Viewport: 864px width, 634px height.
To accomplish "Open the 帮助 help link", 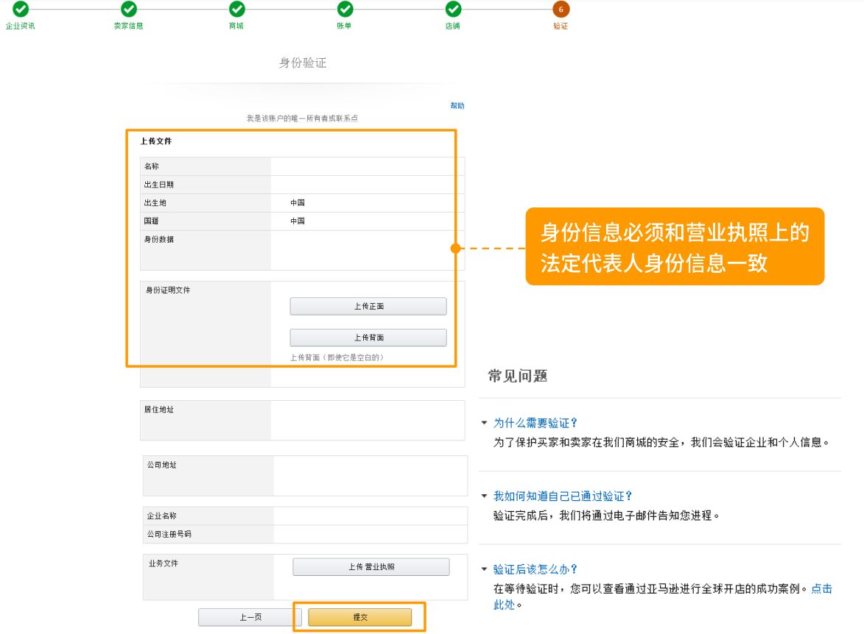I will [456, 105].
